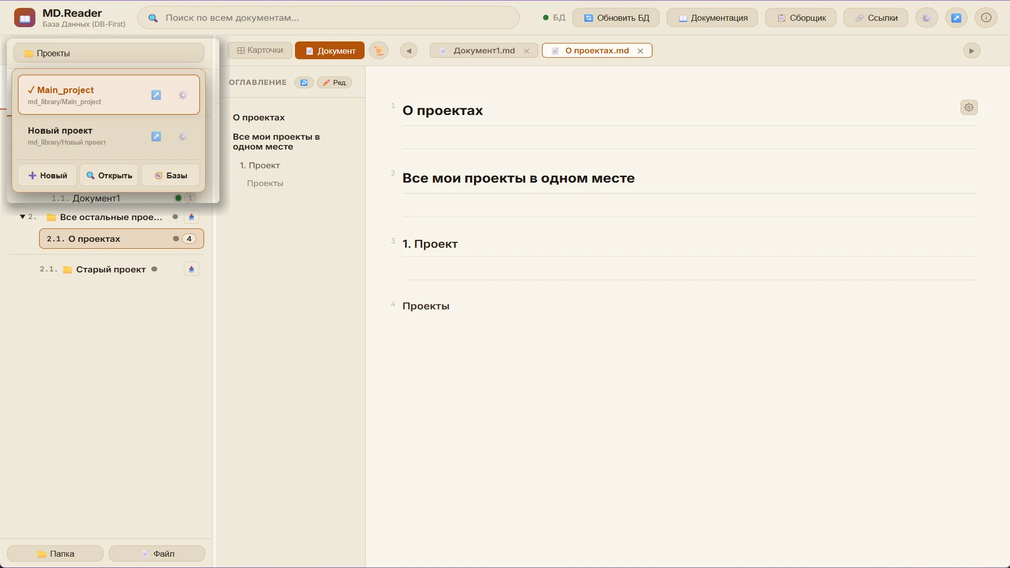This screenshot has width=1010, height=568.
Task: Open the Сборщик tool
Action: point(801,18)
